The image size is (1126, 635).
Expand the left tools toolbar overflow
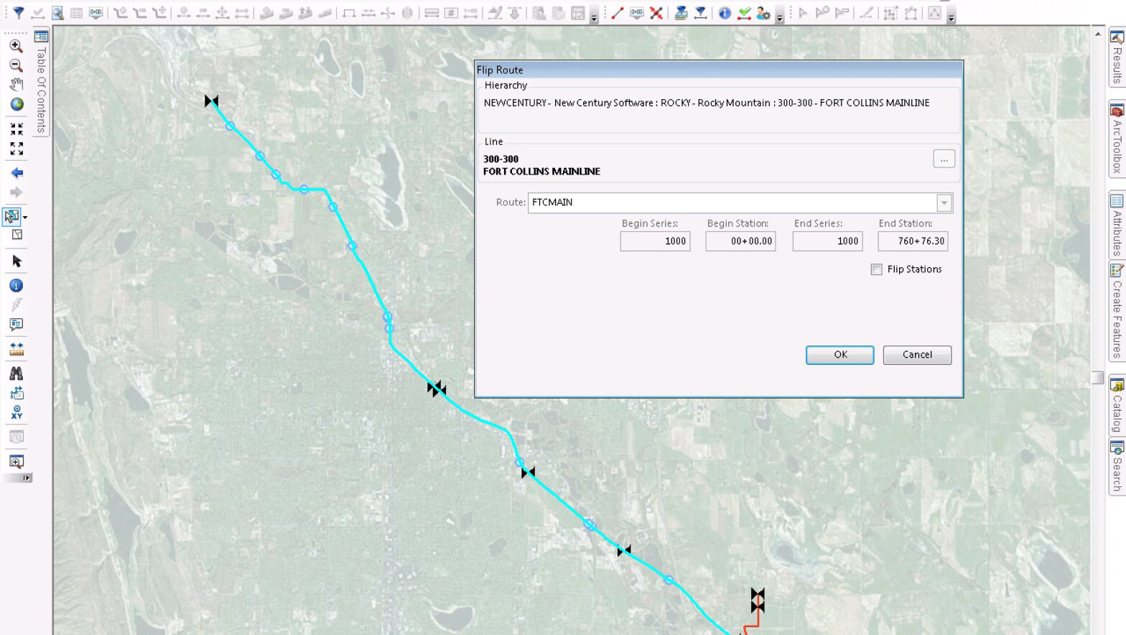27,478
